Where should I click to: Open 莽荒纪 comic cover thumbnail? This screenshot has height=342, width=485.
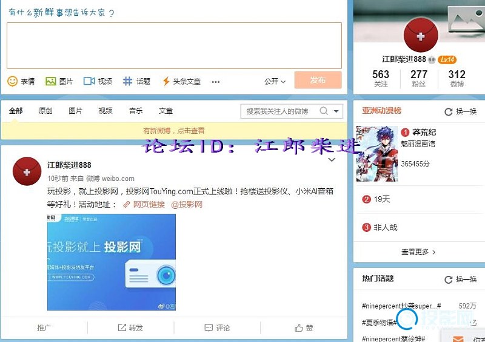(376, 154)
